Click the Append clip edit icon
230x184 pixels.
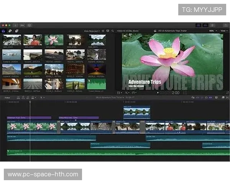pyautogui.click(x=28, y=98)
